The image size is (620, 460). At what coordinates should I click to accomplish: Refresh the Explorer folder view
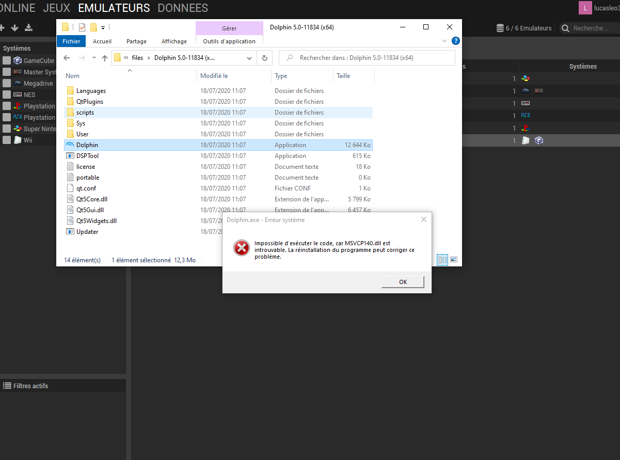[264, 58]
